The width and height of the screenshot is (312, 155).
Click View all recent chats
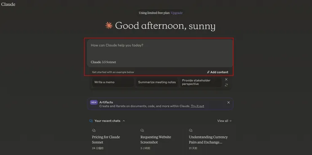tap(224, 121)
